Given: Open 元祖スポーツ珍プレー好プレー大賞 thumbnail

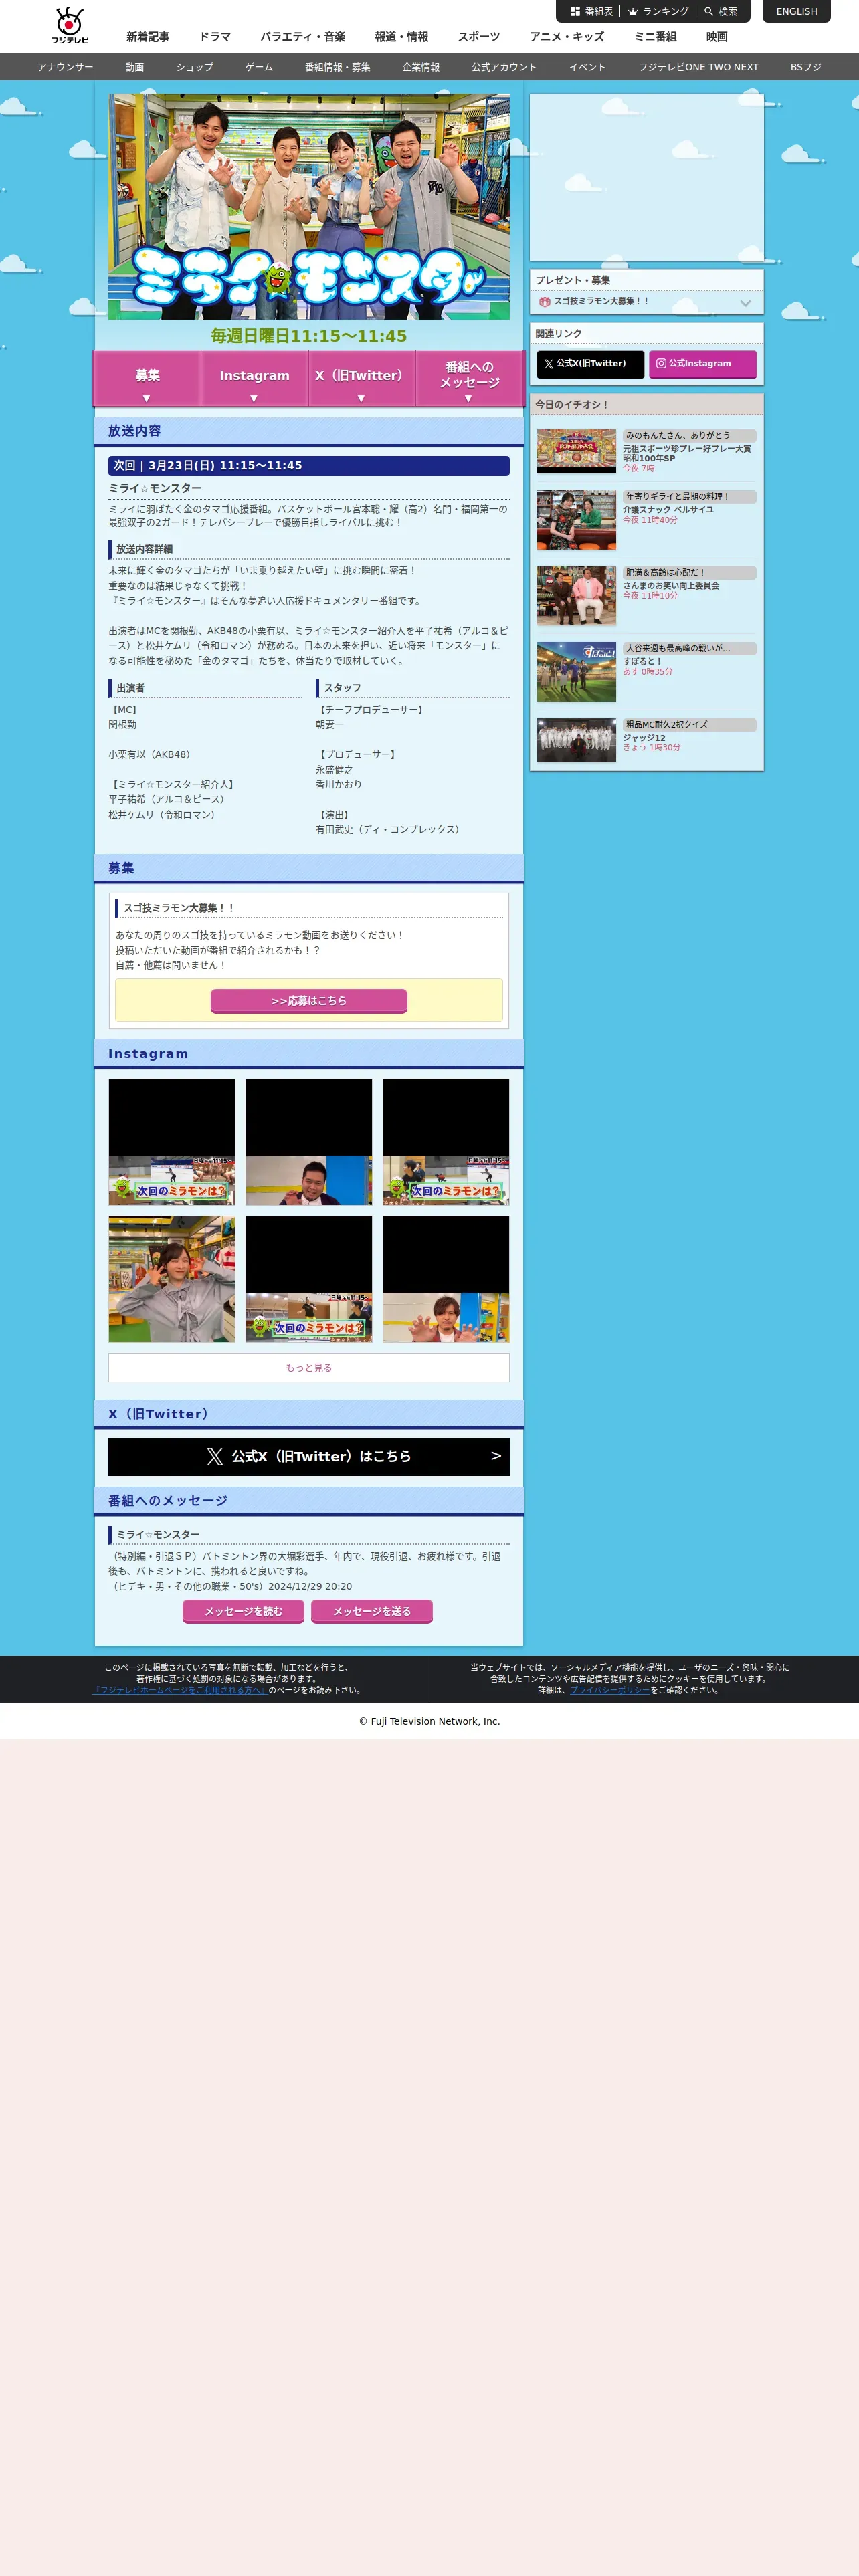Looking at the screenshot, I should (576, 452).
